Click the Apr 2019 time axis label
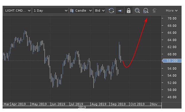This screenshot has height=112, width=185. [19, 104]
